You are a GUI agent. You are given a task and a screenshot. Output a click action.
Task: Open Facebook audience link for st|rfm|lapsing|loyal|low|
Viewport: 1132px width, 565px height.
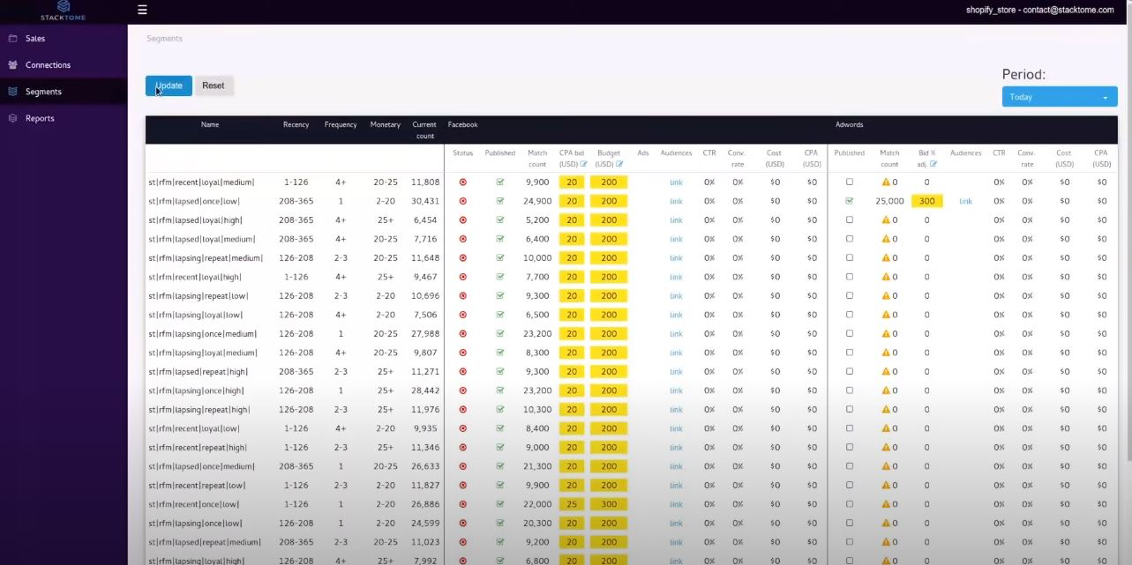676,315
